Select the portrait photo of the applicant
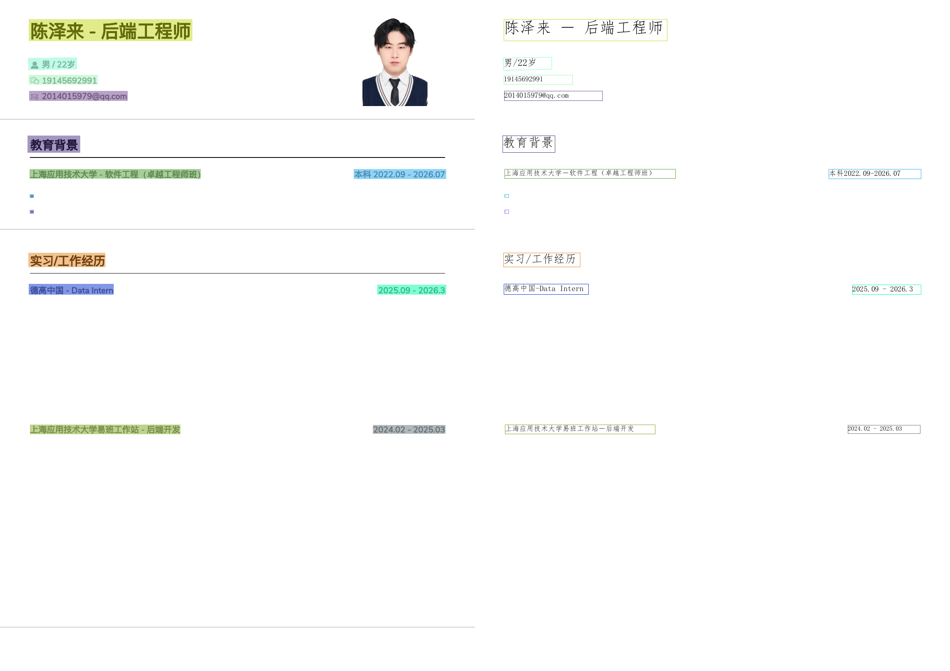Image resolution: width=950 pixels, height=671 pixels. [395, 62]
